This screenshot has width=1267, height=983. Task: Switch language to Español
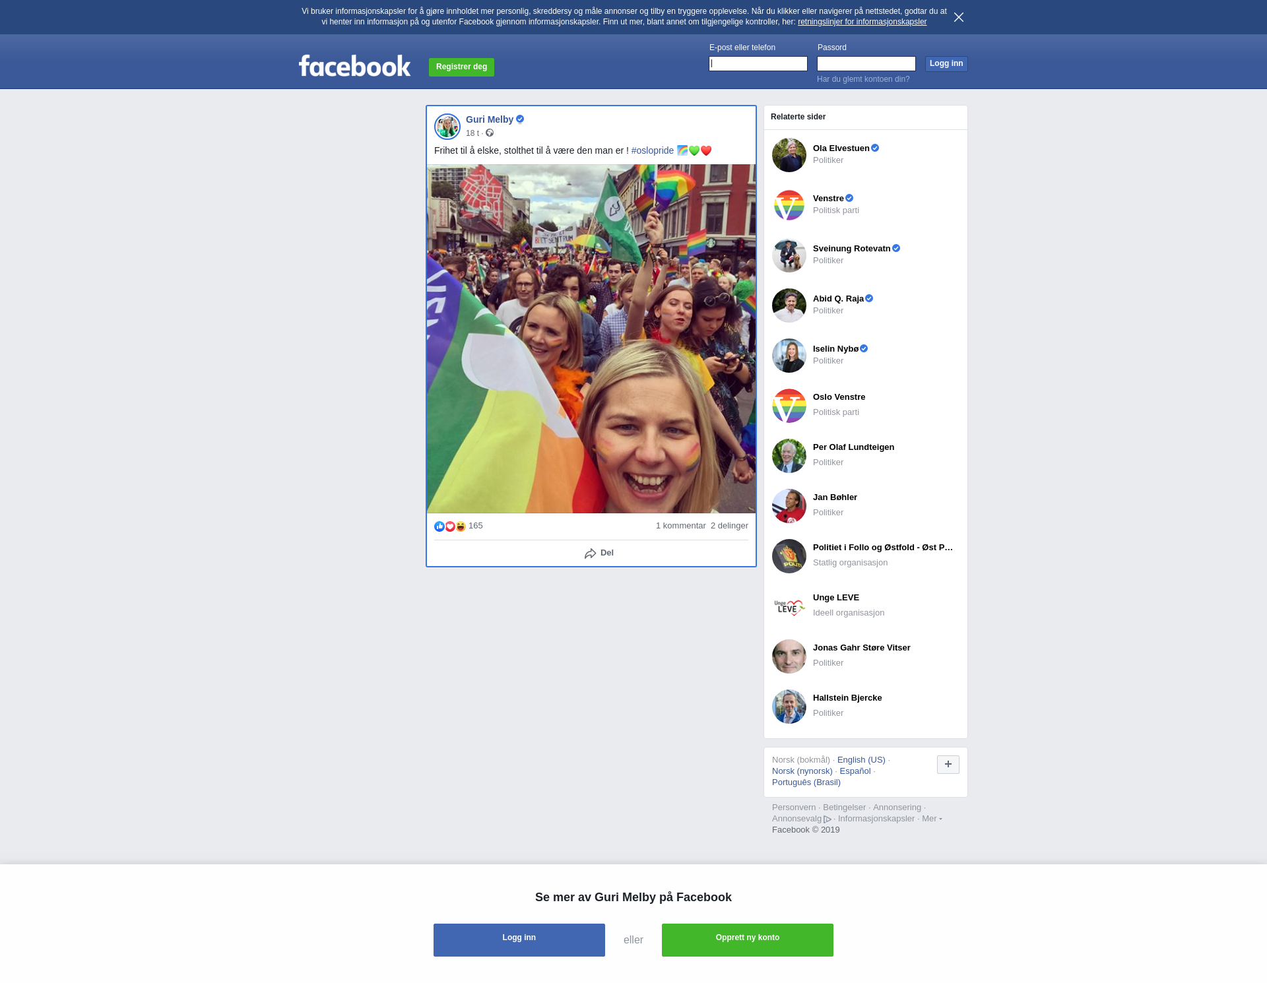(x=855, y=771)
